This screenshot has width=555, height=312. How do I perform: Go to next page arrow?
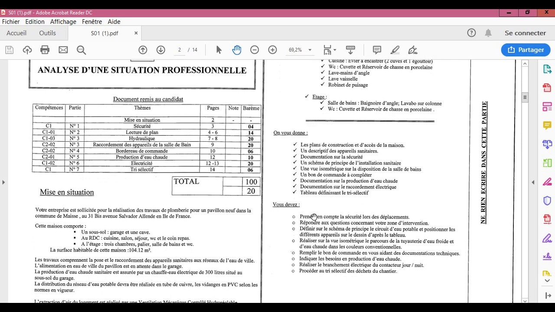[x=161, y=50]
